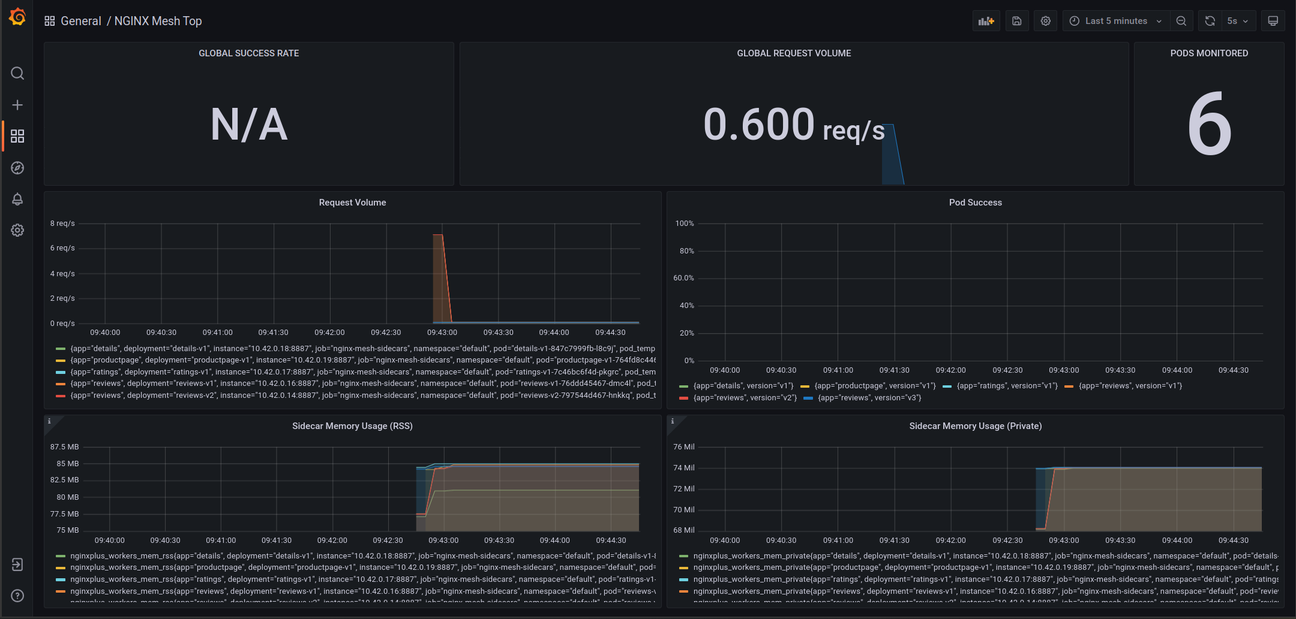This screenshot has height=619, width=1296.
Task: Click the NGINX Mesh Top dashboard title
Action: 158,21
